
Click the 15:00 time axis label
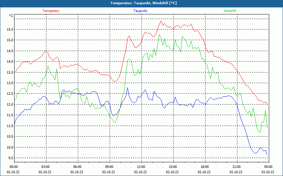(x=173, y=167)
